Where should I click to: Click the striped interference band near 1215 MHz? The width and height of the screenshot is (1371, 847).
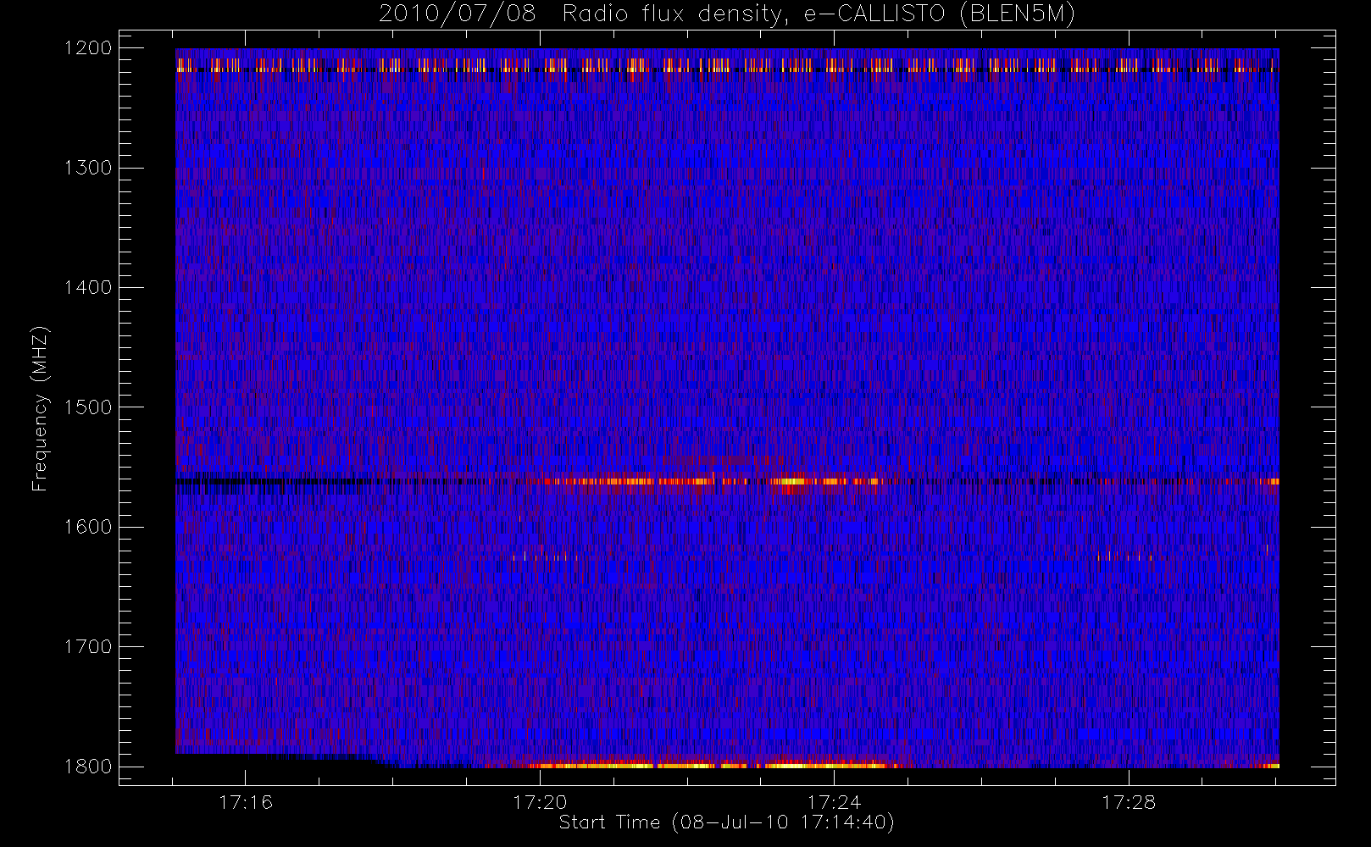click(x=727, y=65)
